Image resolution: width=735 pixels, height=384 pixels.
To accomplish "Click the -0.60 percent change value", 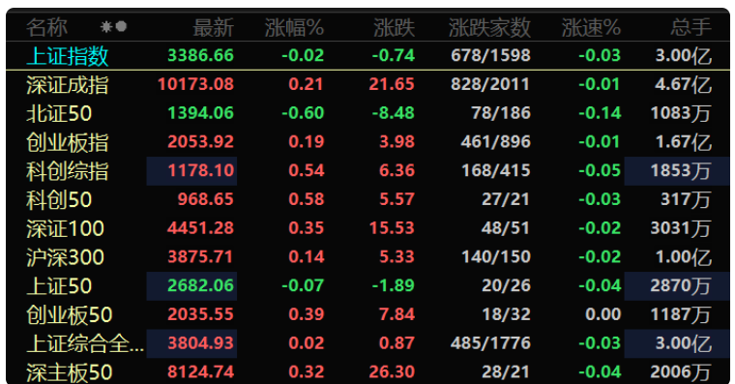I will click(303, 113).
